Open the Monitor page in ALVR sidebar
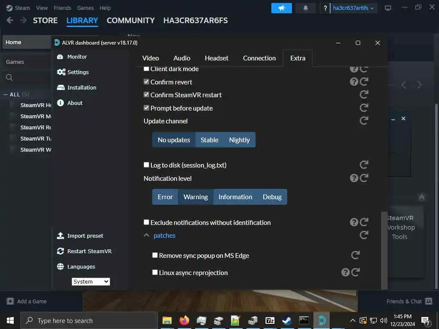 (72, 57)
